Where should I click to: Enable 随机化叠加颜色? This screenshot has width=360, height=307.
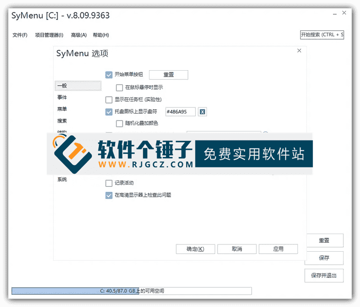pyautogui.click(x=119, y=123)
